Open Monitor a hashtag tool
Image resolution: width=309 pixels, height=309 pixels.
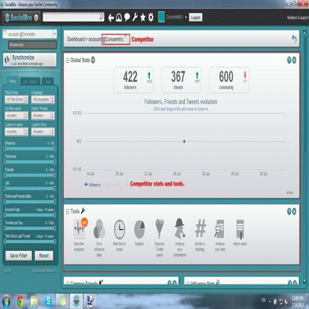[x=200, y=229]
